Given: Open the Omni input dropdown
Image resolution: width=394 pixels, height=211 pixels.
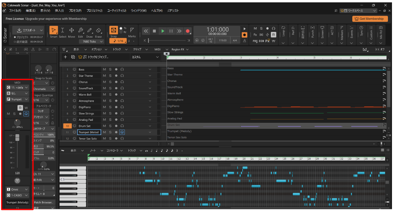Looking at the screenshot, I should point(17,190).
